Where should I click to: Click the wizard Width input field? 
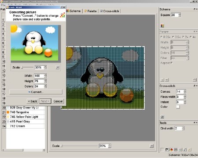39,76
